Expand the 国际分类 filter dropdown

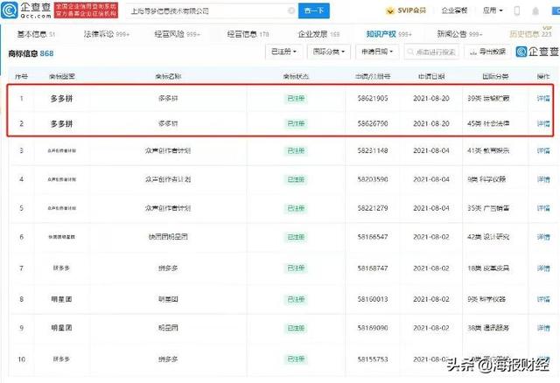coord(329,52)
